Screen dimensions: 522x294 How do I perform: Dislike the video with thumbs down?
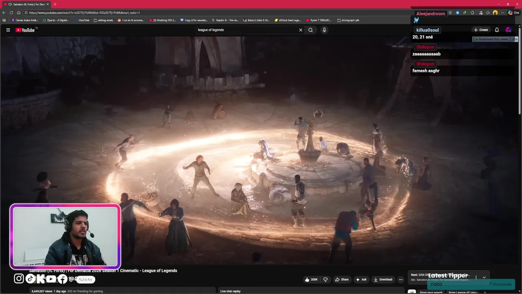tap(325, 279)
